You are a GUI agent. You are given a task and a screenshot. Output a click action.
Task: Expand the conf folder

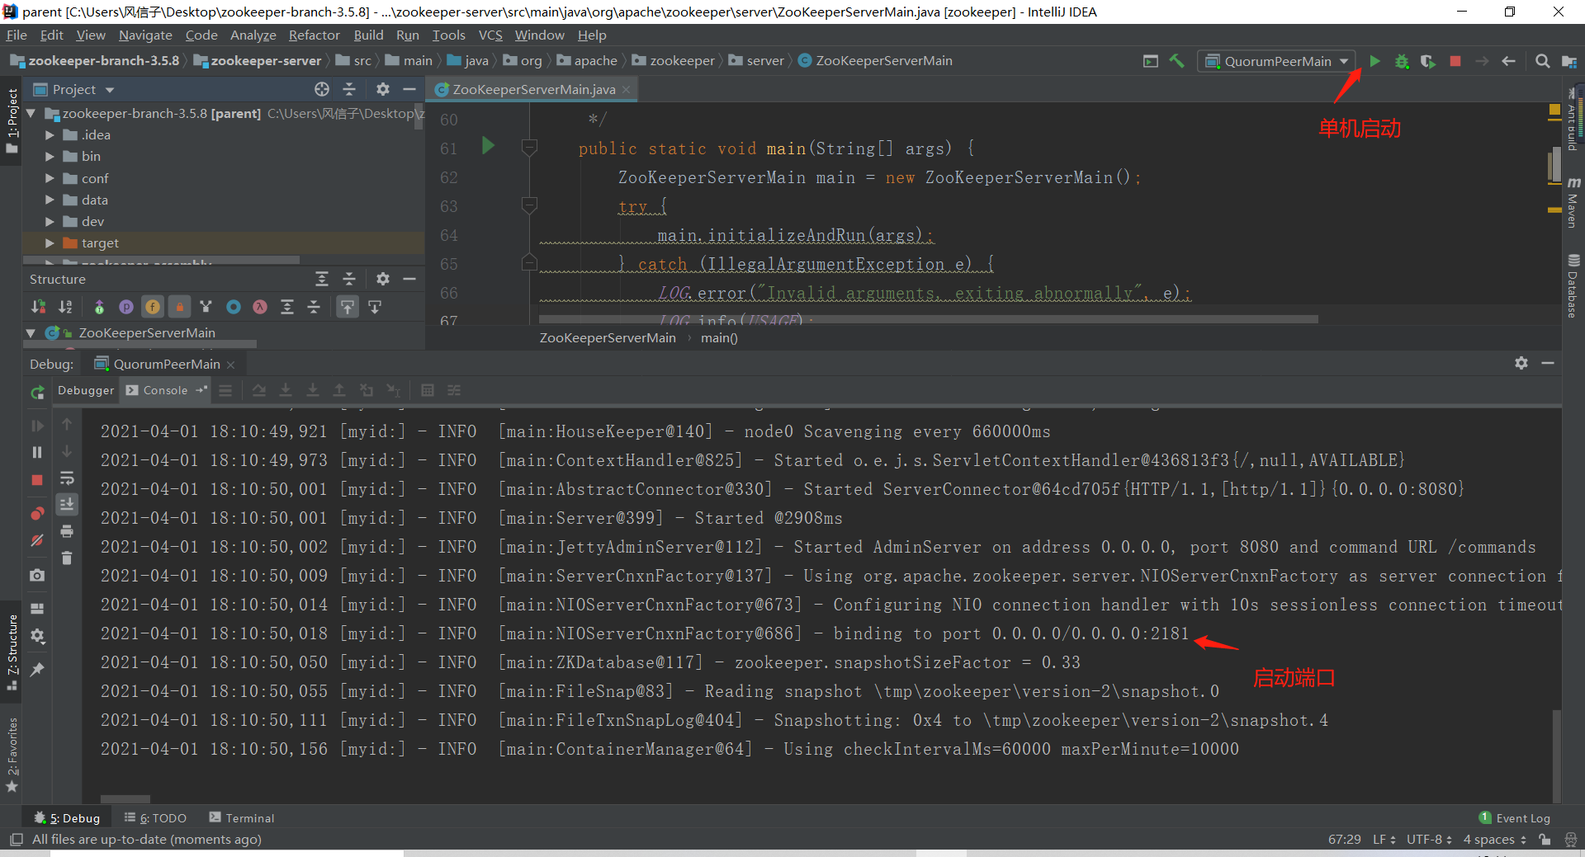pyautogui.click(x=50, y=178)
